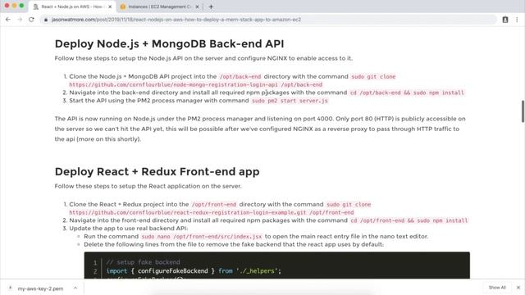Click 'Delete the following lines from the file' bullet
The image size is (525, 295).
pos(234,244)
